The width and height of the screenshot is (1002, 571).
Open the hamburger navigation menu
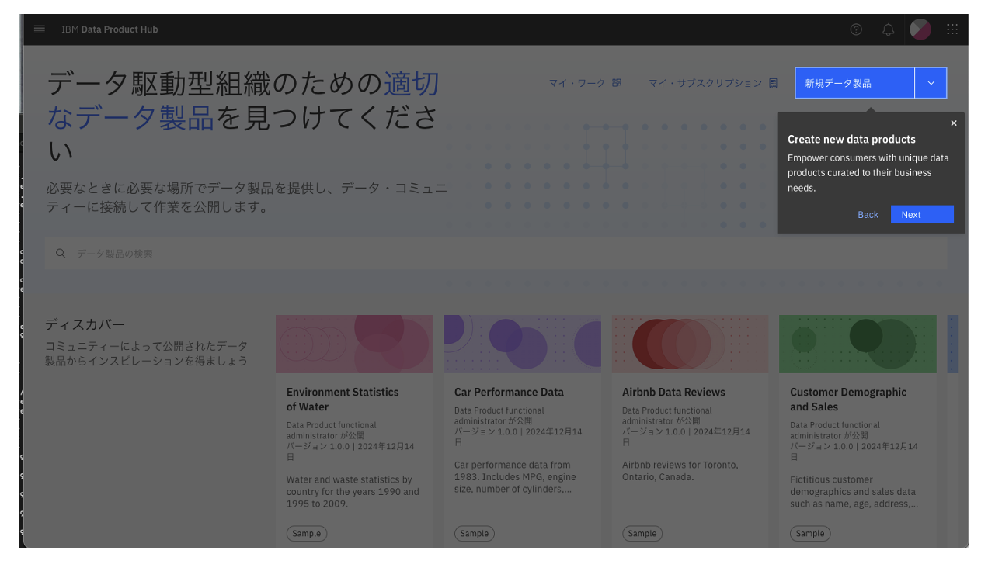40,29
